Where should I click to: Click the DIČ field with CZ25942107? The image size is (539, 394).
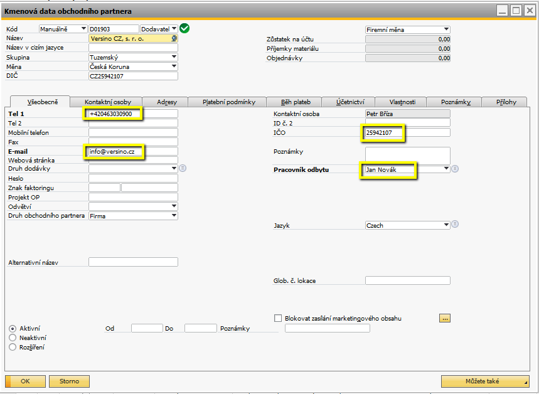coord(134,76)
